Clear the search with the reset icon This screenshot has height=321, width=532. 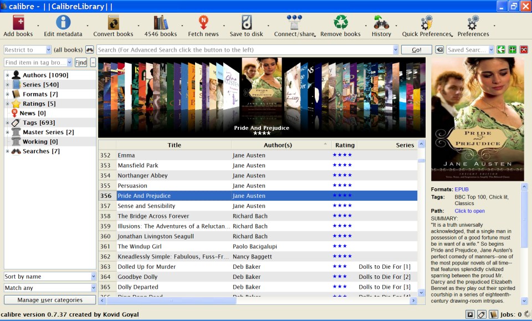[x=439, y=50]
